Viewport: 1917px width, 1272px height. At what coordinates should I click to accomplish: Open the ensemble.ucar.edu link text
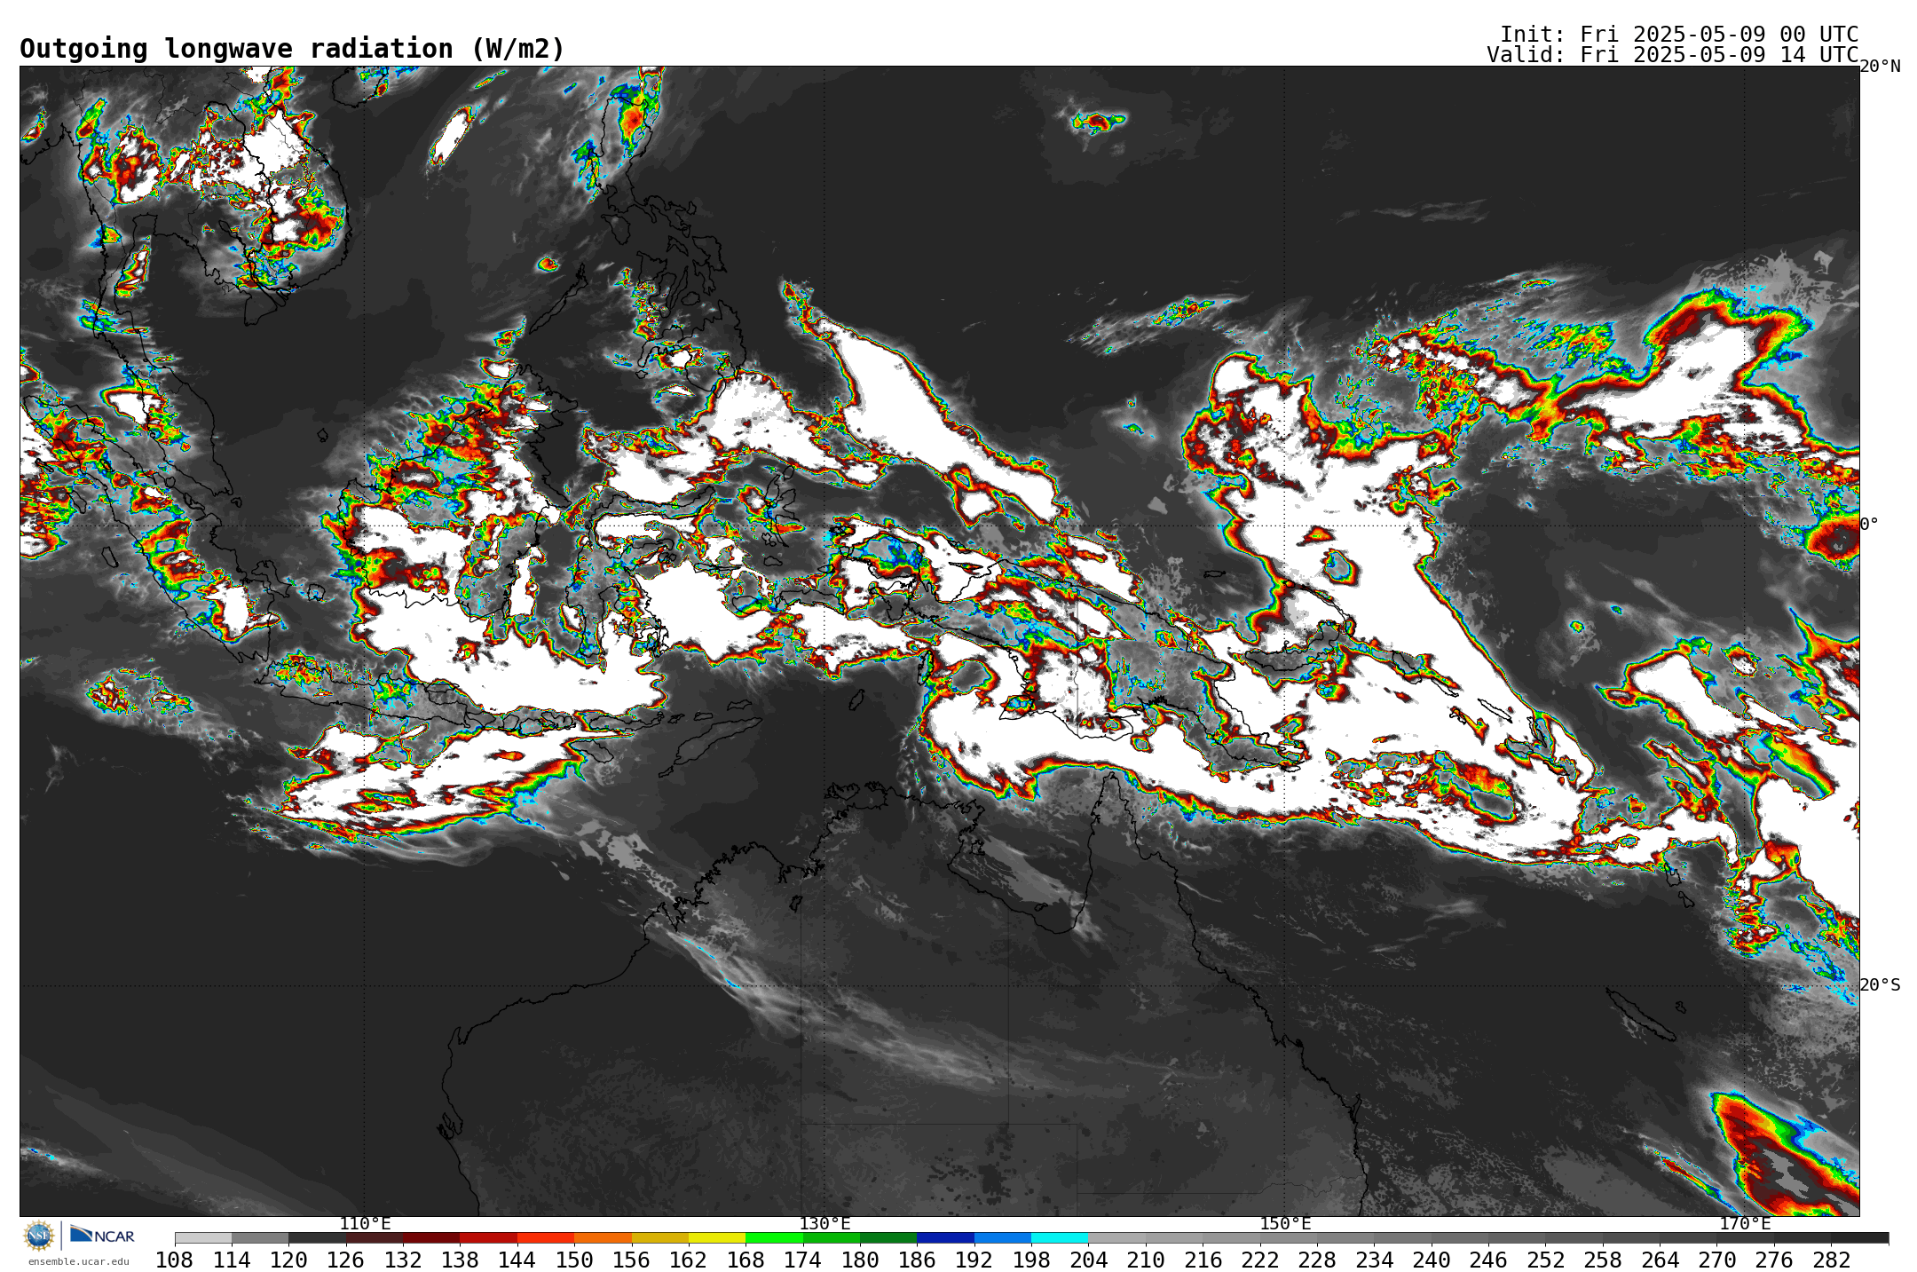pyautogui.click(x=78, y=1261)
